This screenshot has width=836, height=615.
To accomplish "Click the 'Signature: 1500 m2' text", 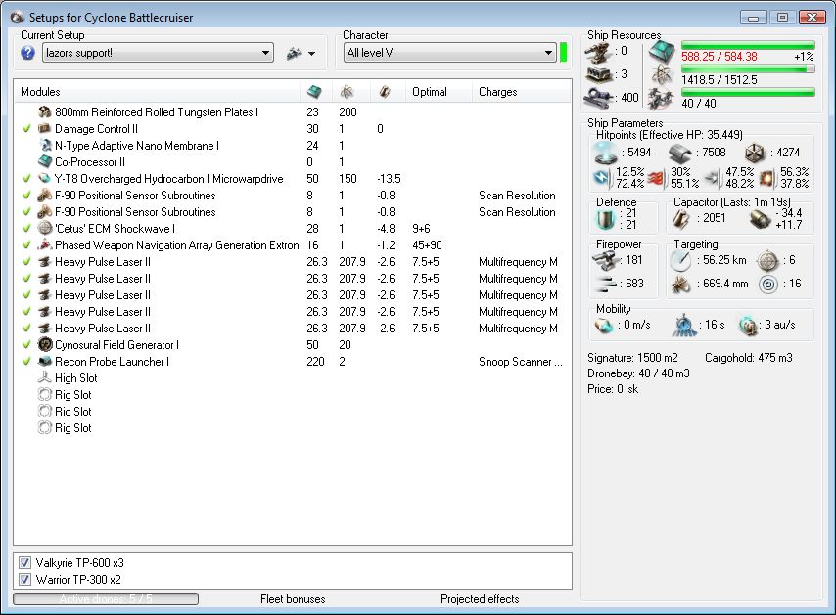I will click(x=632, y=357).
